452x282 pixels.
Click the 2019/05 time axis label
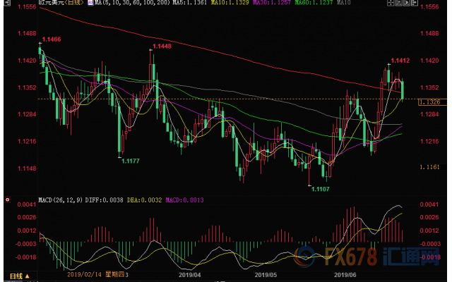tap(266, 275)
